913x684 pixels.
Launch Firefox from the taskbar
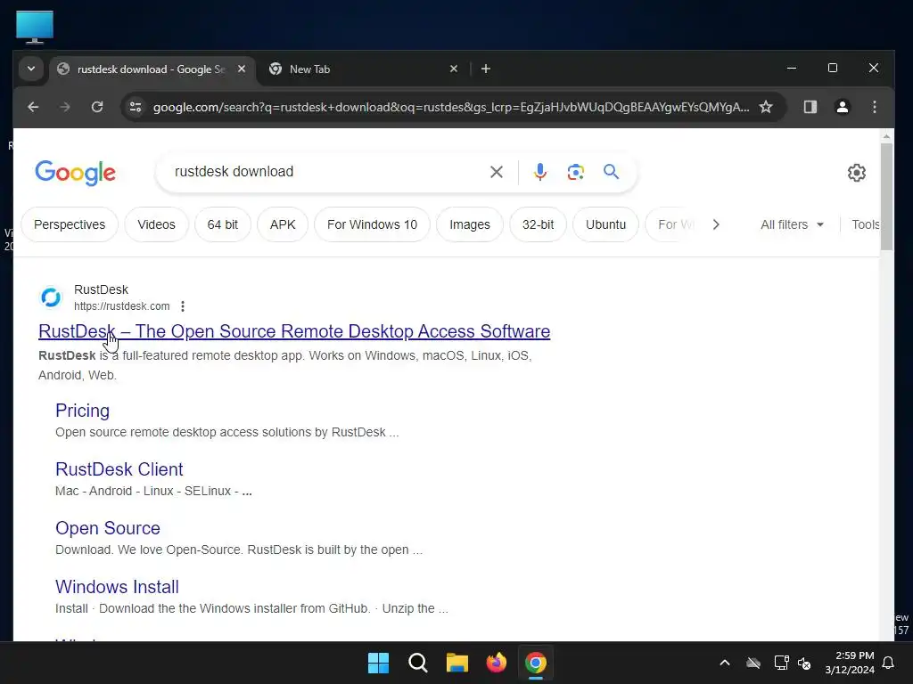[496, 663]
